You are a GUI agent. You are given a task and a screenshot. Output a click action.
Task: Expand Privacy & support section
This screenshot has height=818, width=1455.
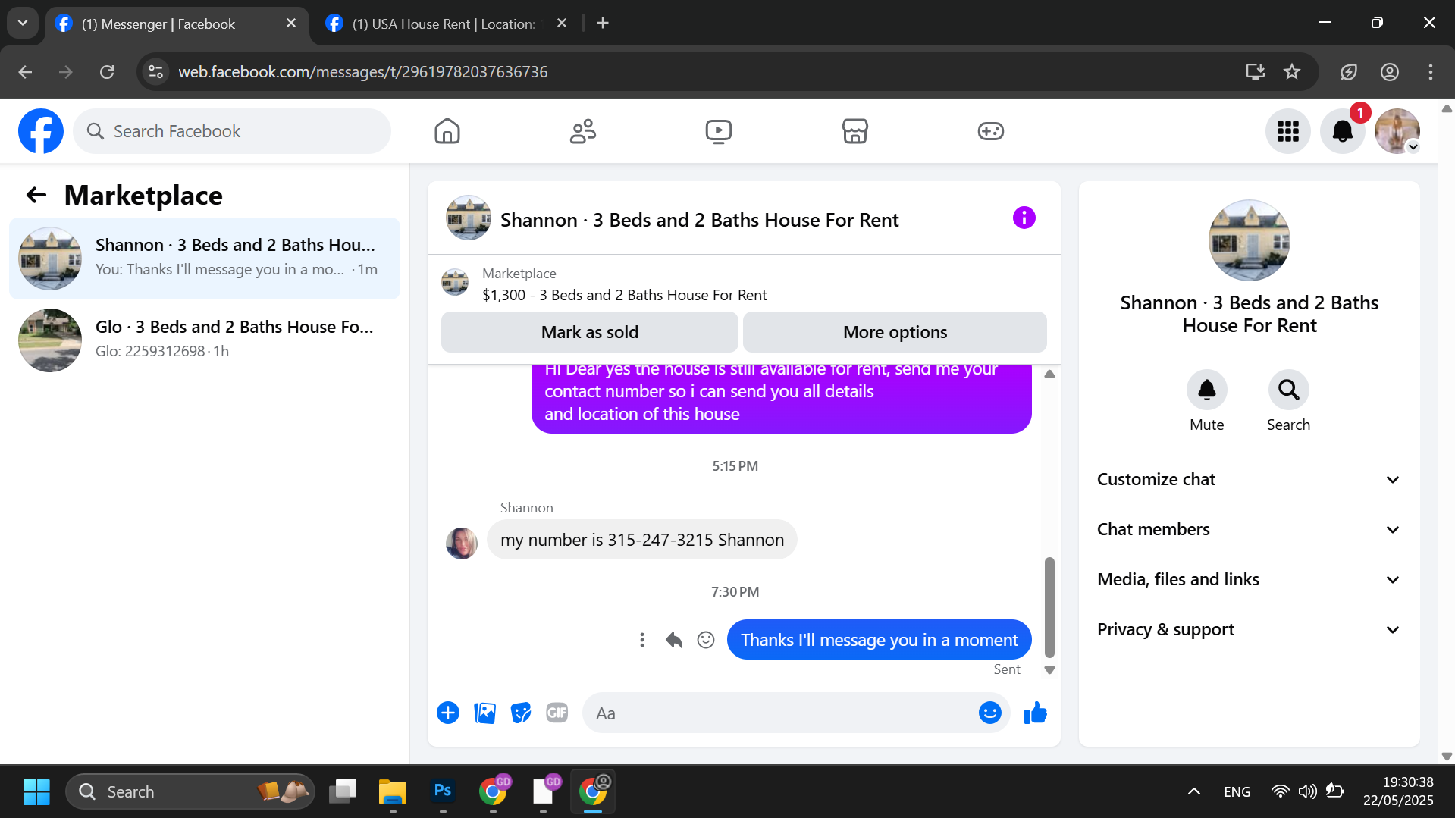(1249, 629)
